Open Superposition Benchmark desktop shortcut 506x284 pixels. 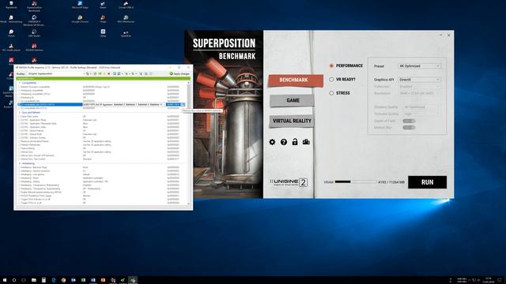point(34,6)
